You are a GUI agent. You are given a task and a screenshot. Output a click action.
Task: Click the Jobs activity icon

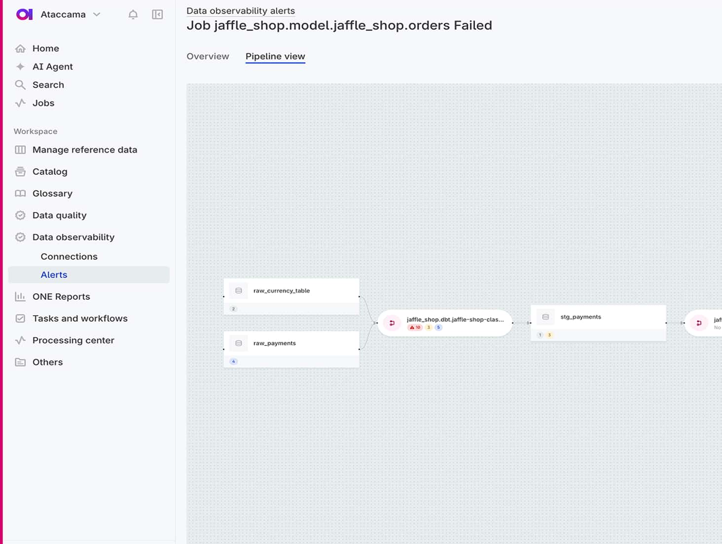[20, 102]
